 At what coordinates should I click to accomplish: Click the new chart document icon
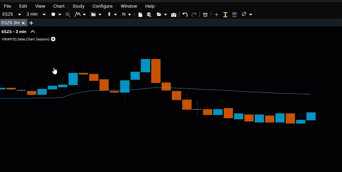[140, 14]
